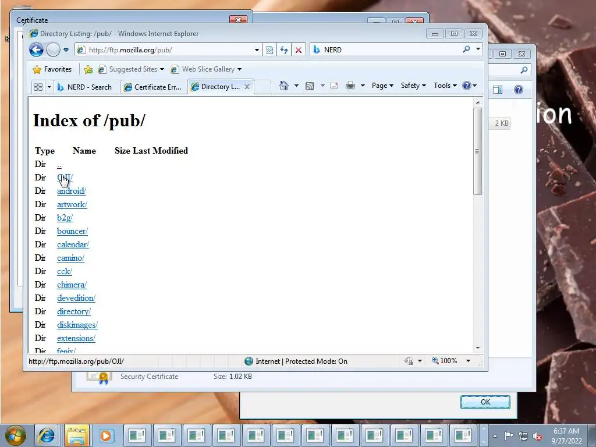596x447 pixels.
Task: Open Windows Explorer folder taskbar icon
Action: (77, 435)
